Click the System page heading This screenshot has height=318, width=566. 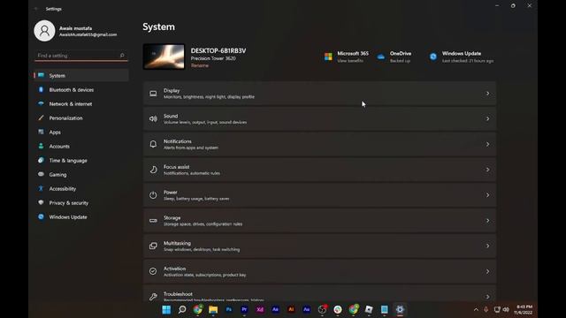click(158, 26)
